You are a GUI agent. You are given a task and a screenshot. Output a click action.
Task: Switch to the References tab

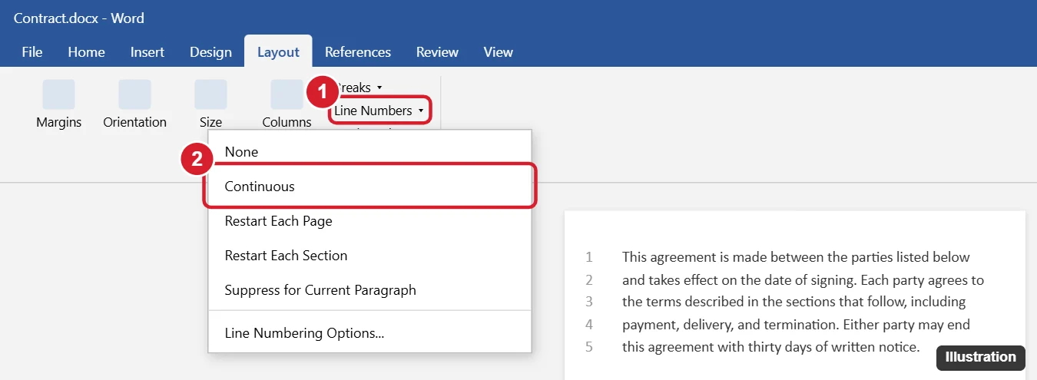pos(358,52)
